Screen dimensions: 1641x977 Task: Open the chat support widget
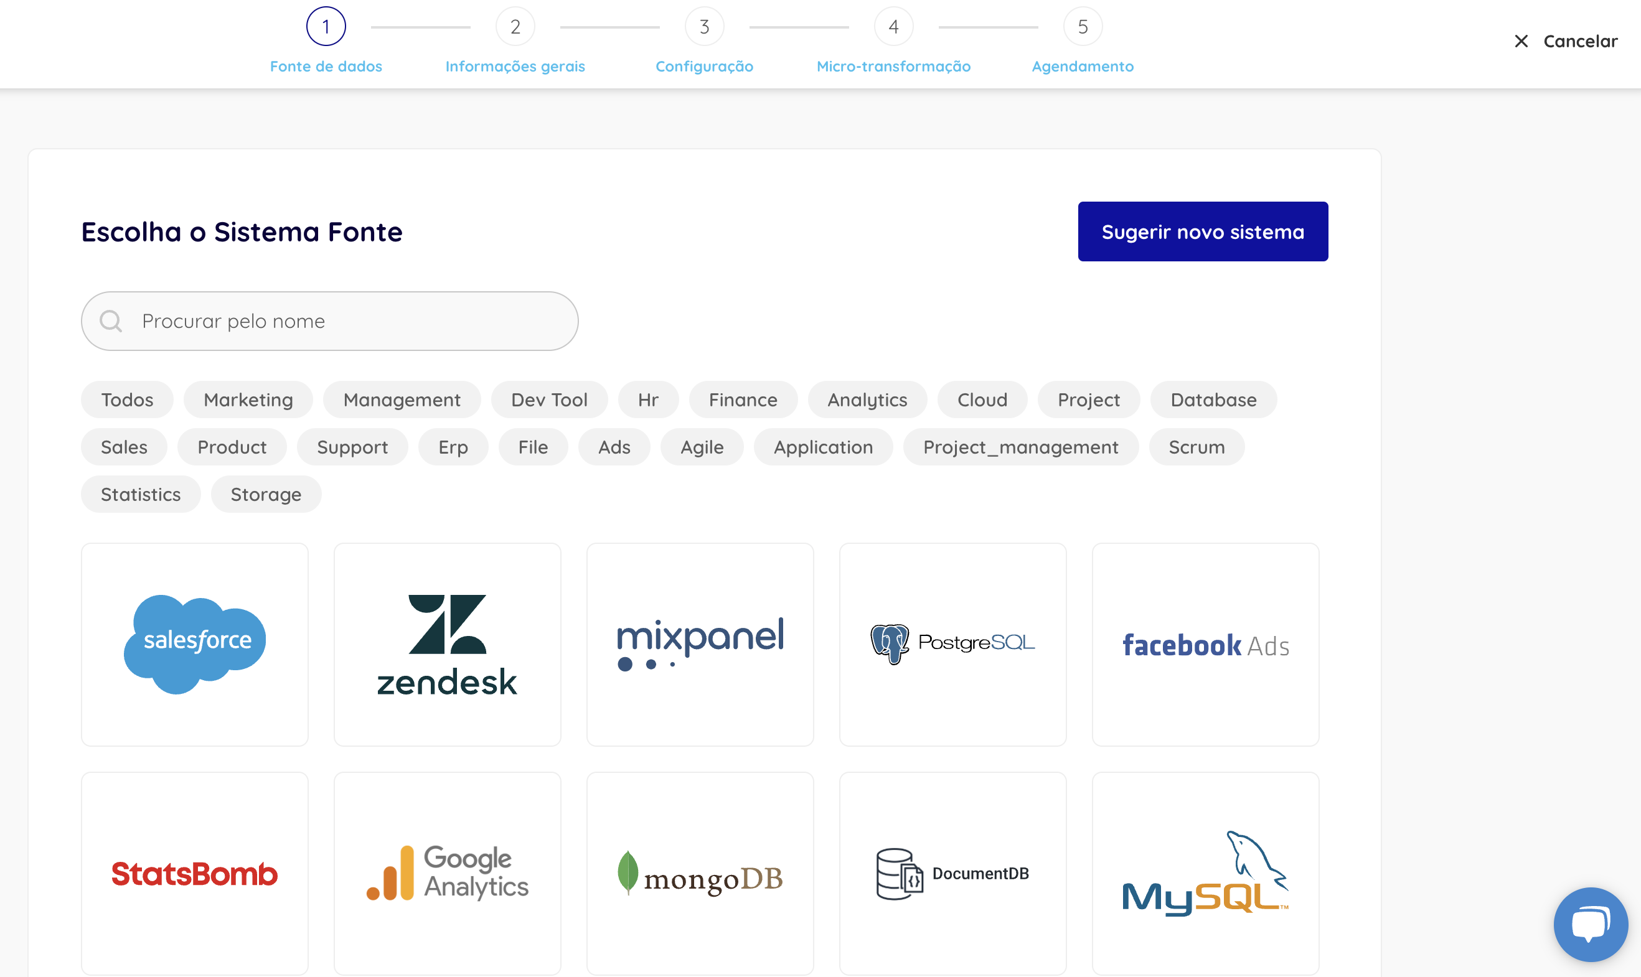(x=1591, y=924)
